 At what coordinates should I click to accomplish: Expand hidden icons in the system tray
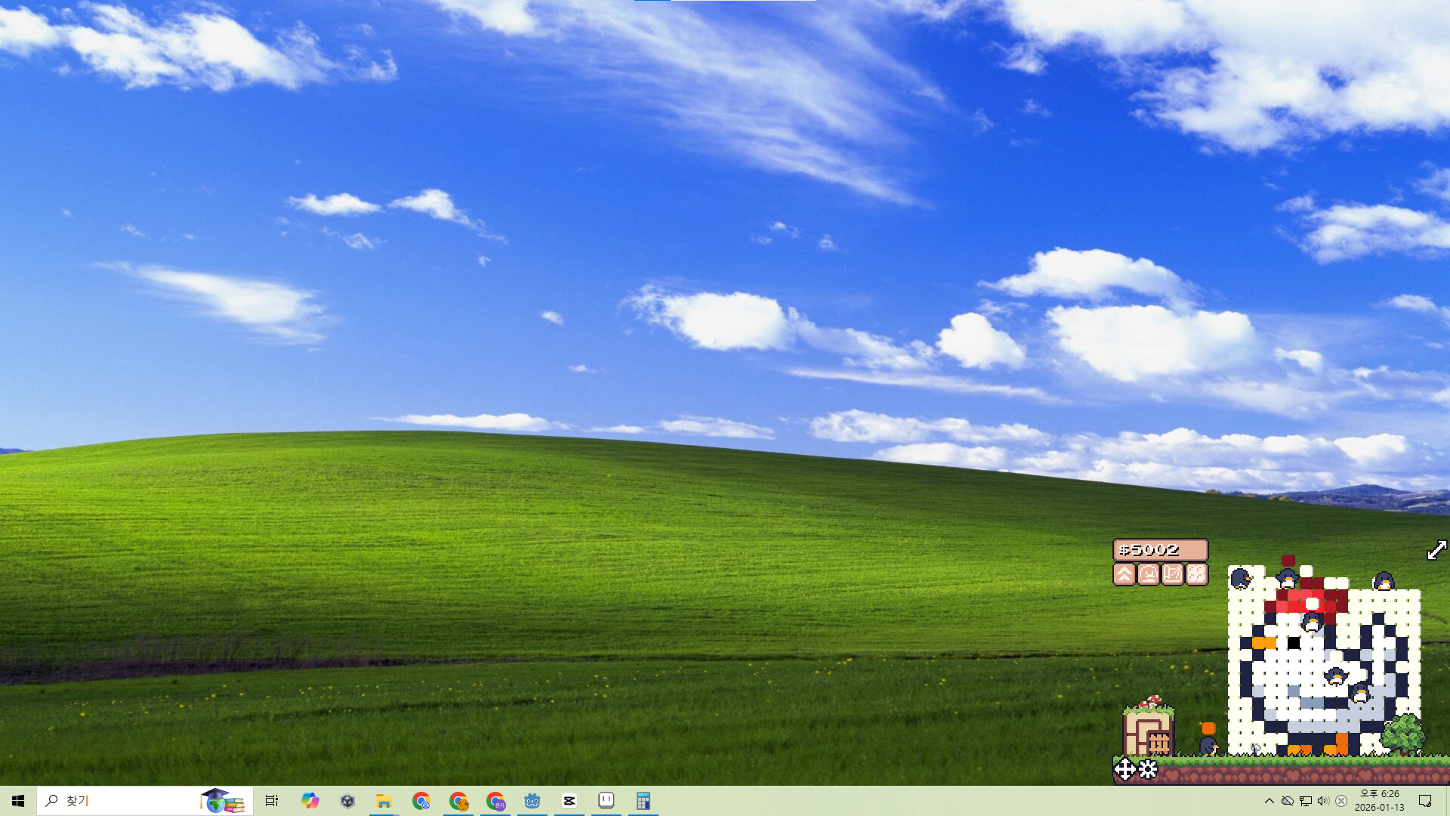[x=1270, y=800]
